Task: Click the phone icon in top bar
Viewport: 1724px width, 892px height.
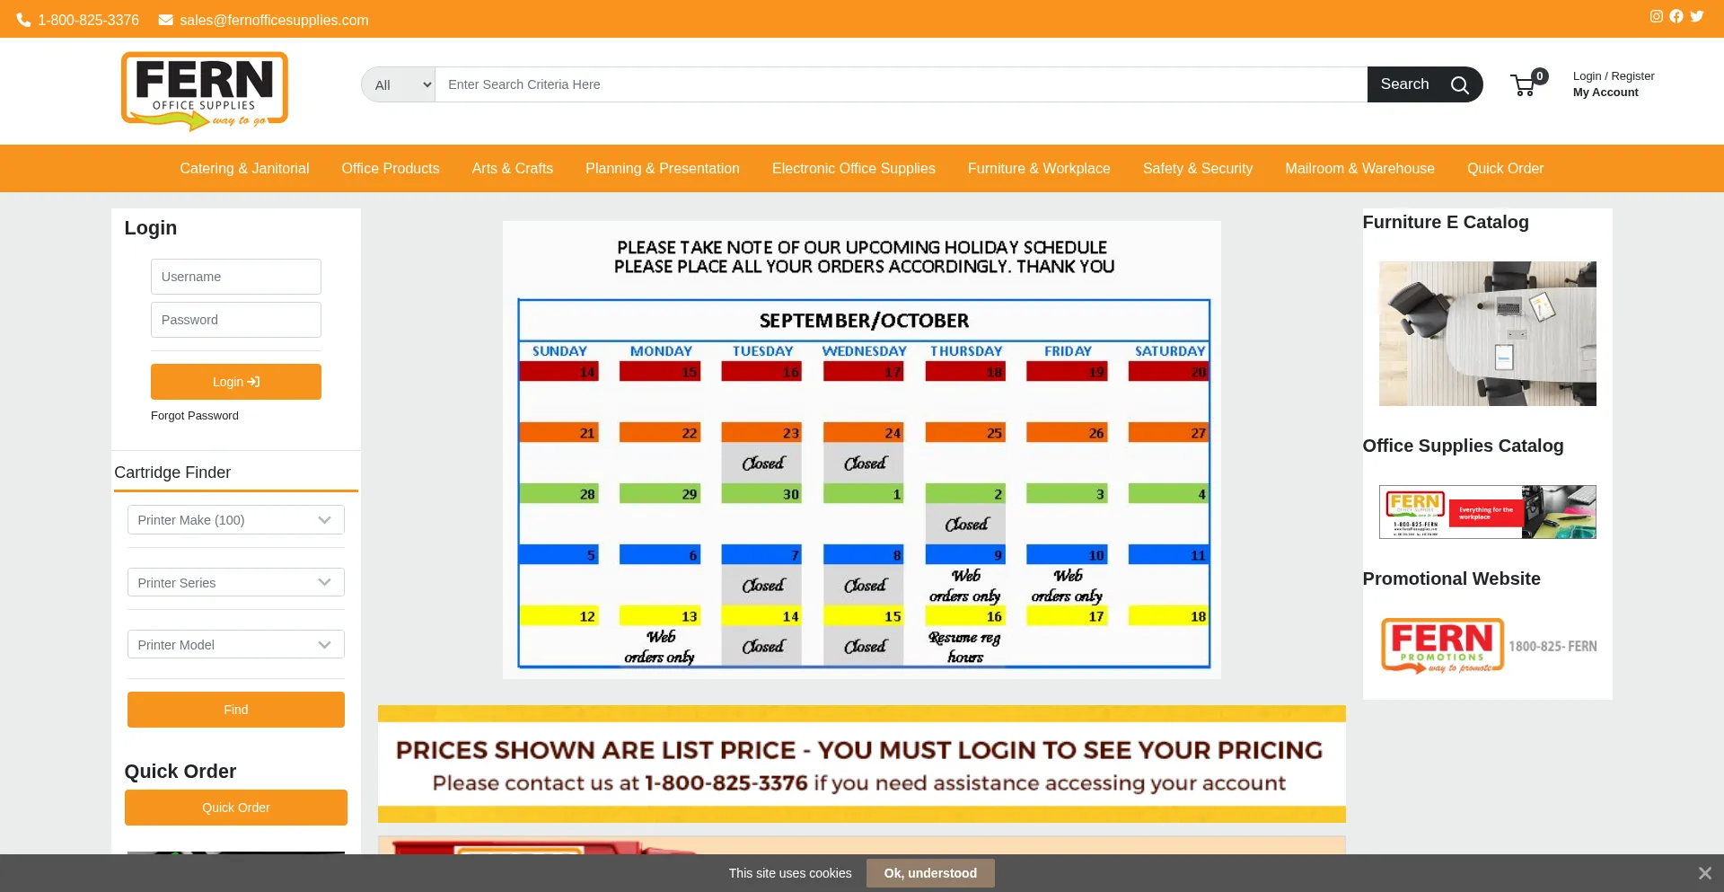Action: (x=23, y=20)
